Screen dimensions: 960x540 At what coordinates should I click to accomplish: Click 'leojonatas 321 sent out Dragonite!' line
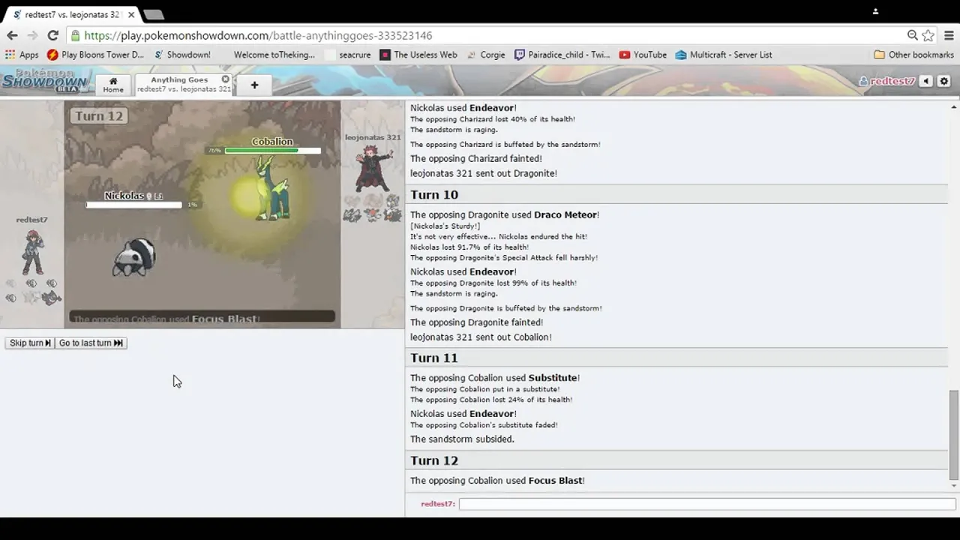coord(484,173)
